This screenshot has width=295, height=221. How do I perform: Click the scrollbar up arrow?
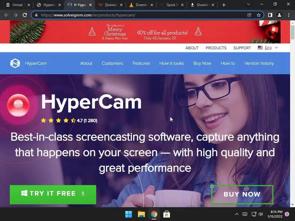pos(292,23)
